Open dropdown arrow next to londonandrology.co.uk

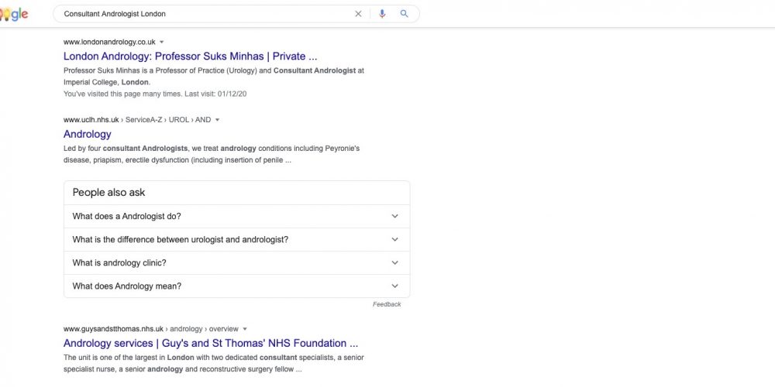pos(162,42)
